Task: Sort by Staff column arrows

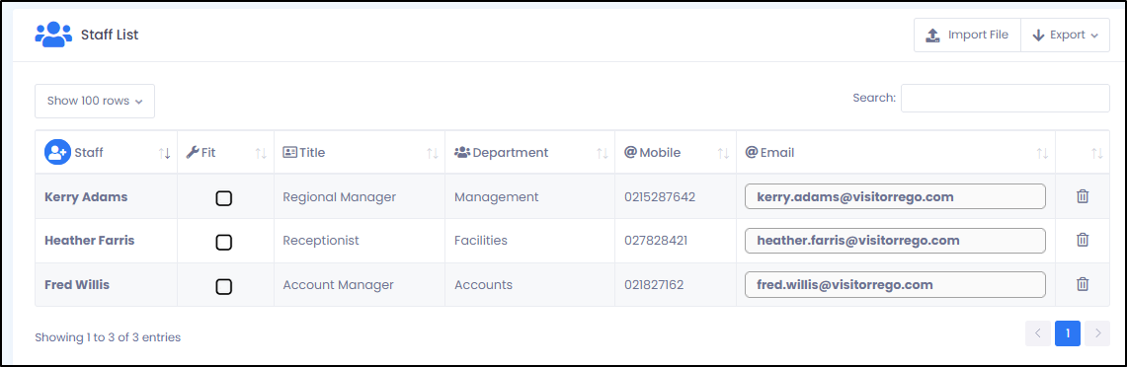Action: [165, 153]
